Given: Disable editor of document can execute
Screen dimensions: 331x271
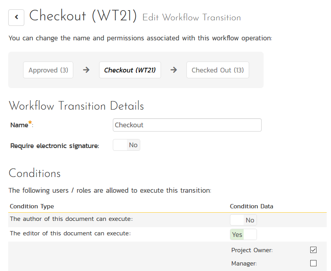Looking at the screenshot, I should [x=243, y=235].
